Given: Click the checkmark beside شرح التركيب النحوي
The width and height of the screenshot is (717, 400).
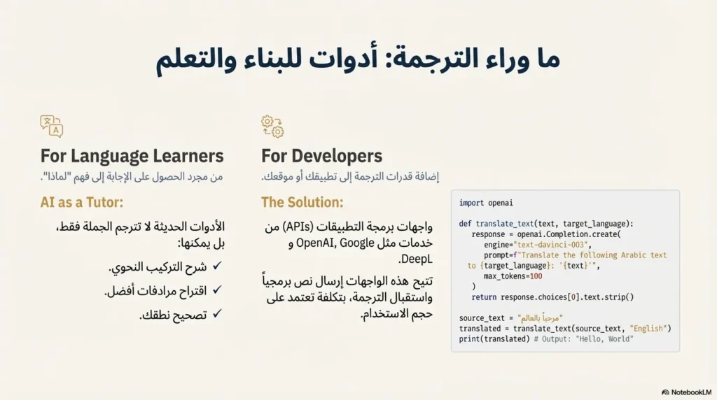Looking at the screenshot, I should click(x=217, y=266).
